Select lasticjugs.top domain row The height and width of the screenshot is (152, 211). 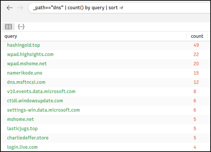(x=105, y=128)
